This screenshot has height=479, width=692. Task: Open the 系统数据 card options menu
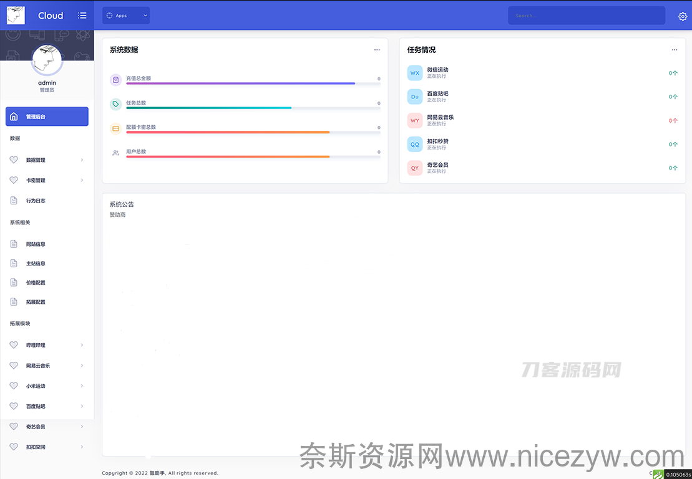pos(377,50)
